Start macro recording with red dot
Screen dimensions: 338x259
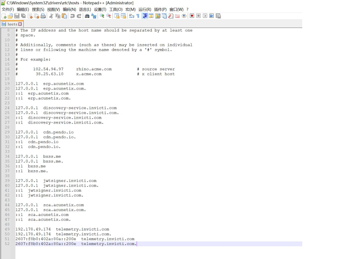[192, 16]
